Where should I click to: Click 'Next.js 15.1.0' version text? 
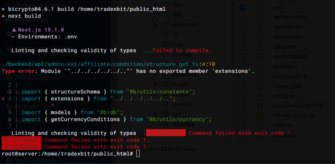[41, 30]
